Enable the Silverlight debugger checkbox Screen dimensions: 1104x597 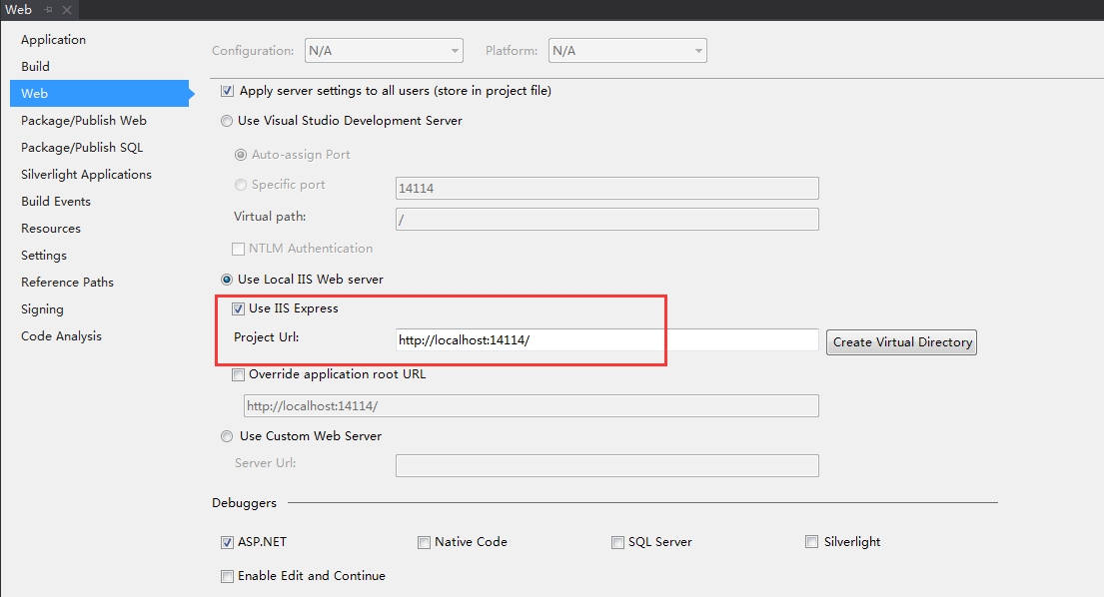click(812, 542)
